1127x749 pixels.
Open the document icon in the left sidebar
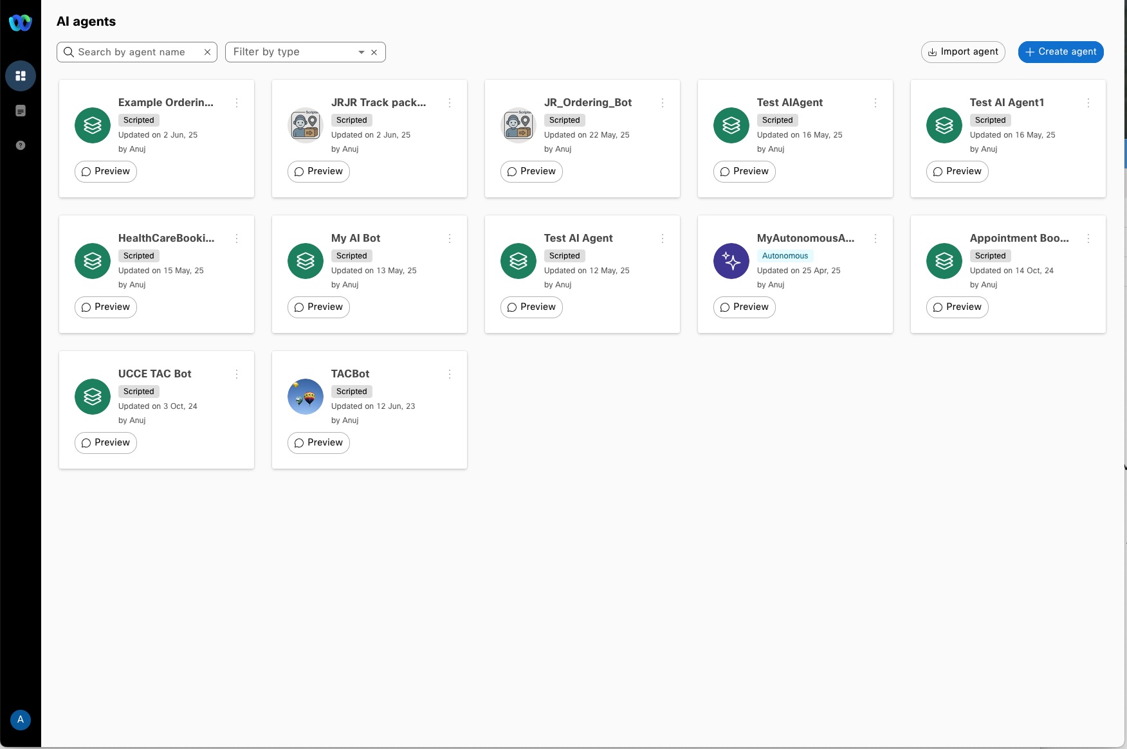click(x=21, y=111)
